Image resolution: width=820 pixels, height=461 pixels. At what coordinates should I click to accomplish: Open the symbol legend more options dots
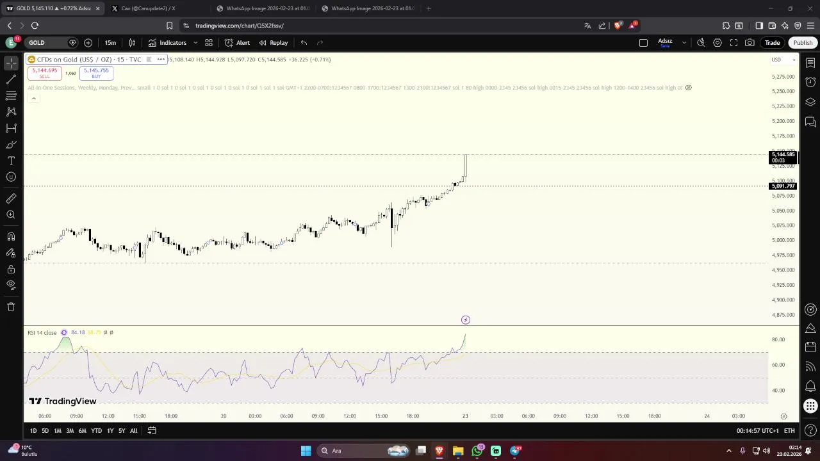[161, 60]
